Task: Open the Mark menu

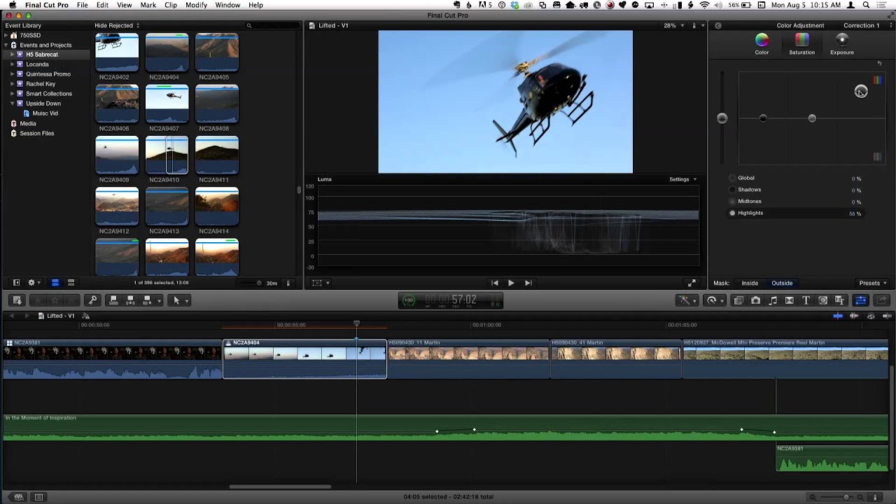Action: (x=148, y=5)
